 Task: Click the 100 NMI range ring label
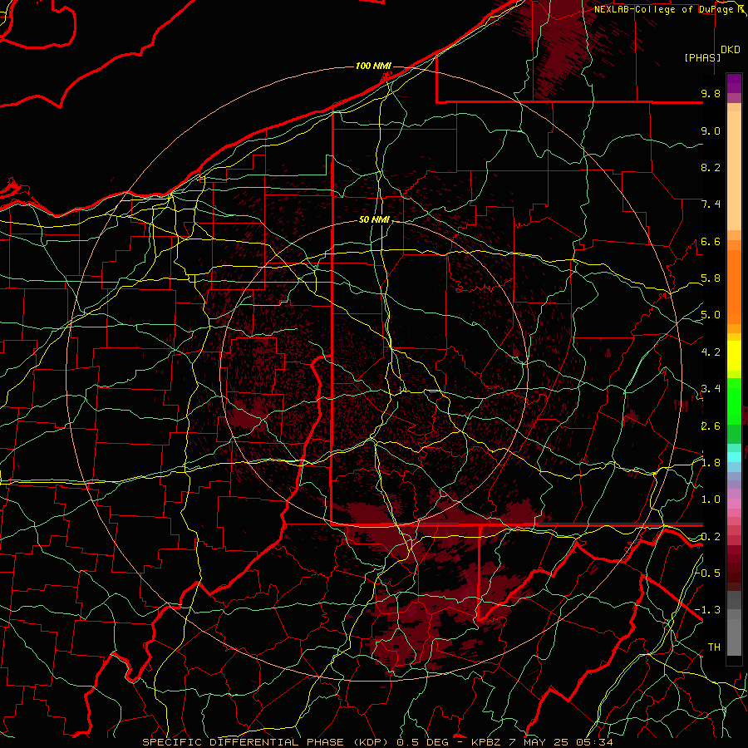[373, 66]
